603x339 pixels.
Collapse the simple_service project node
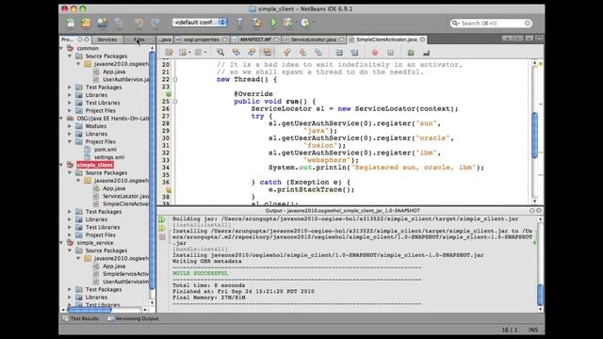[61, 243]
